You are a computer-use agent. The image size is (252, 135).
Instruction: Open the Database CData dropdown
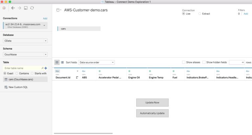coord(25,41)
